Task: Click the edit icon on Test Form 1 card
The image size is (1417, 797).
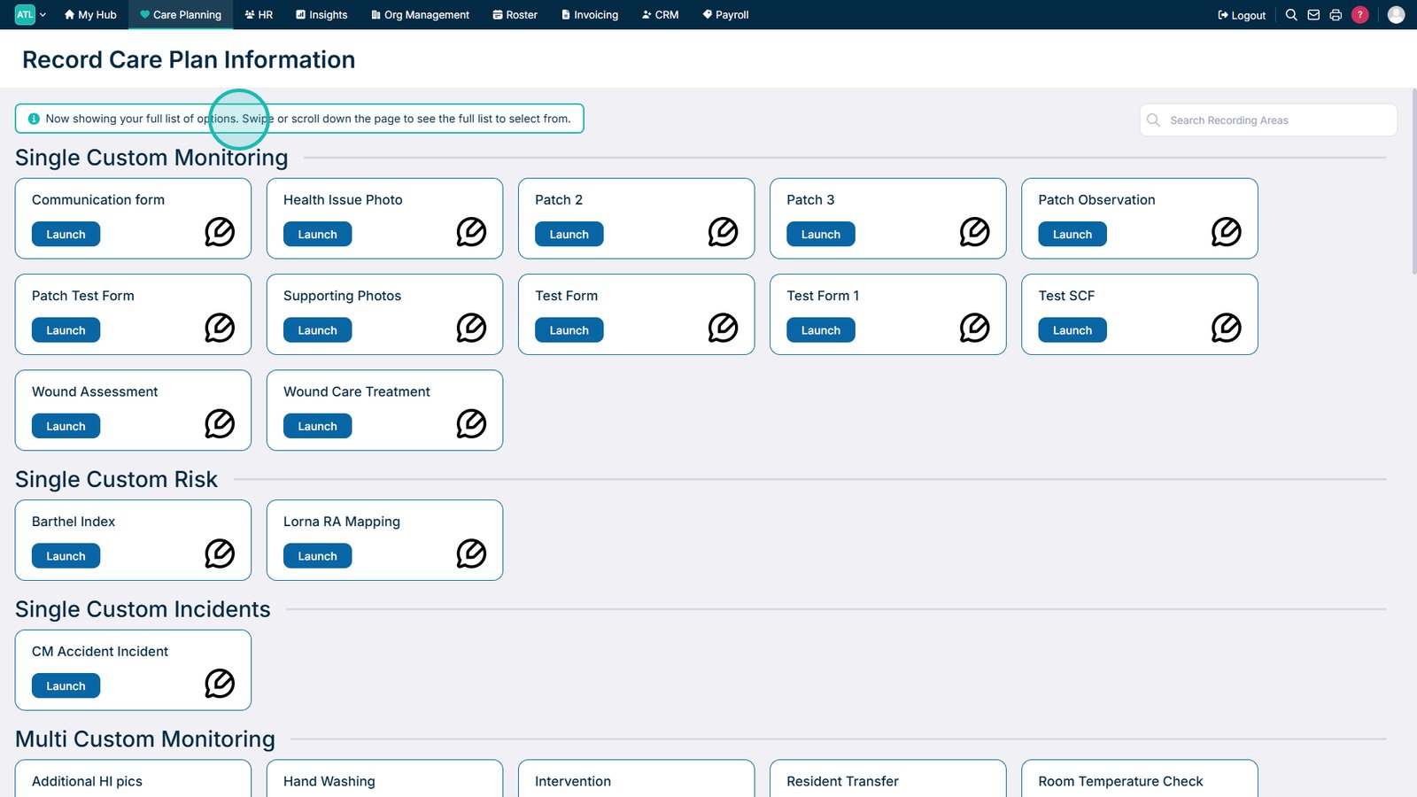Action: point(974,328)
